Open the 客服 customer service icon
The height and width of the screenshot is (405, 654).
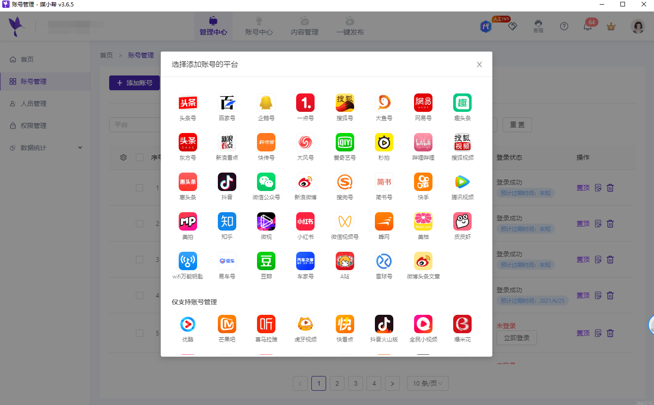point(538,26)
